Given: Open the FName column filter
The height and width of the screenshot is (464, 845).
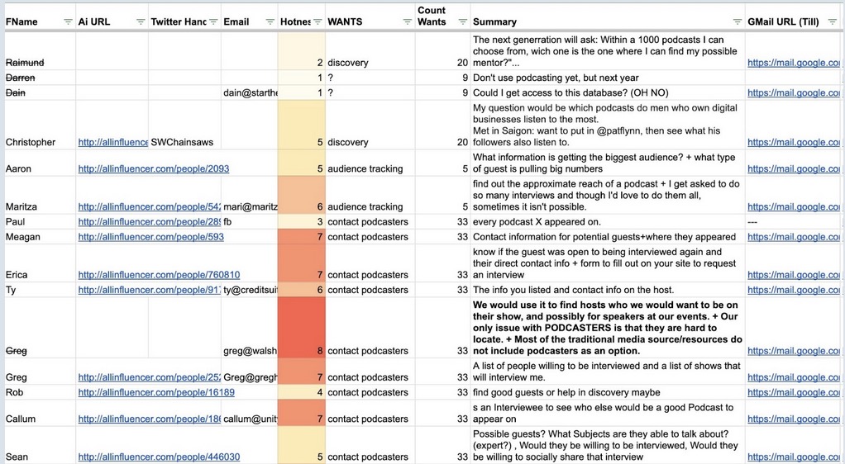Looking at the screenshot, I should click(x=68, y=21).
